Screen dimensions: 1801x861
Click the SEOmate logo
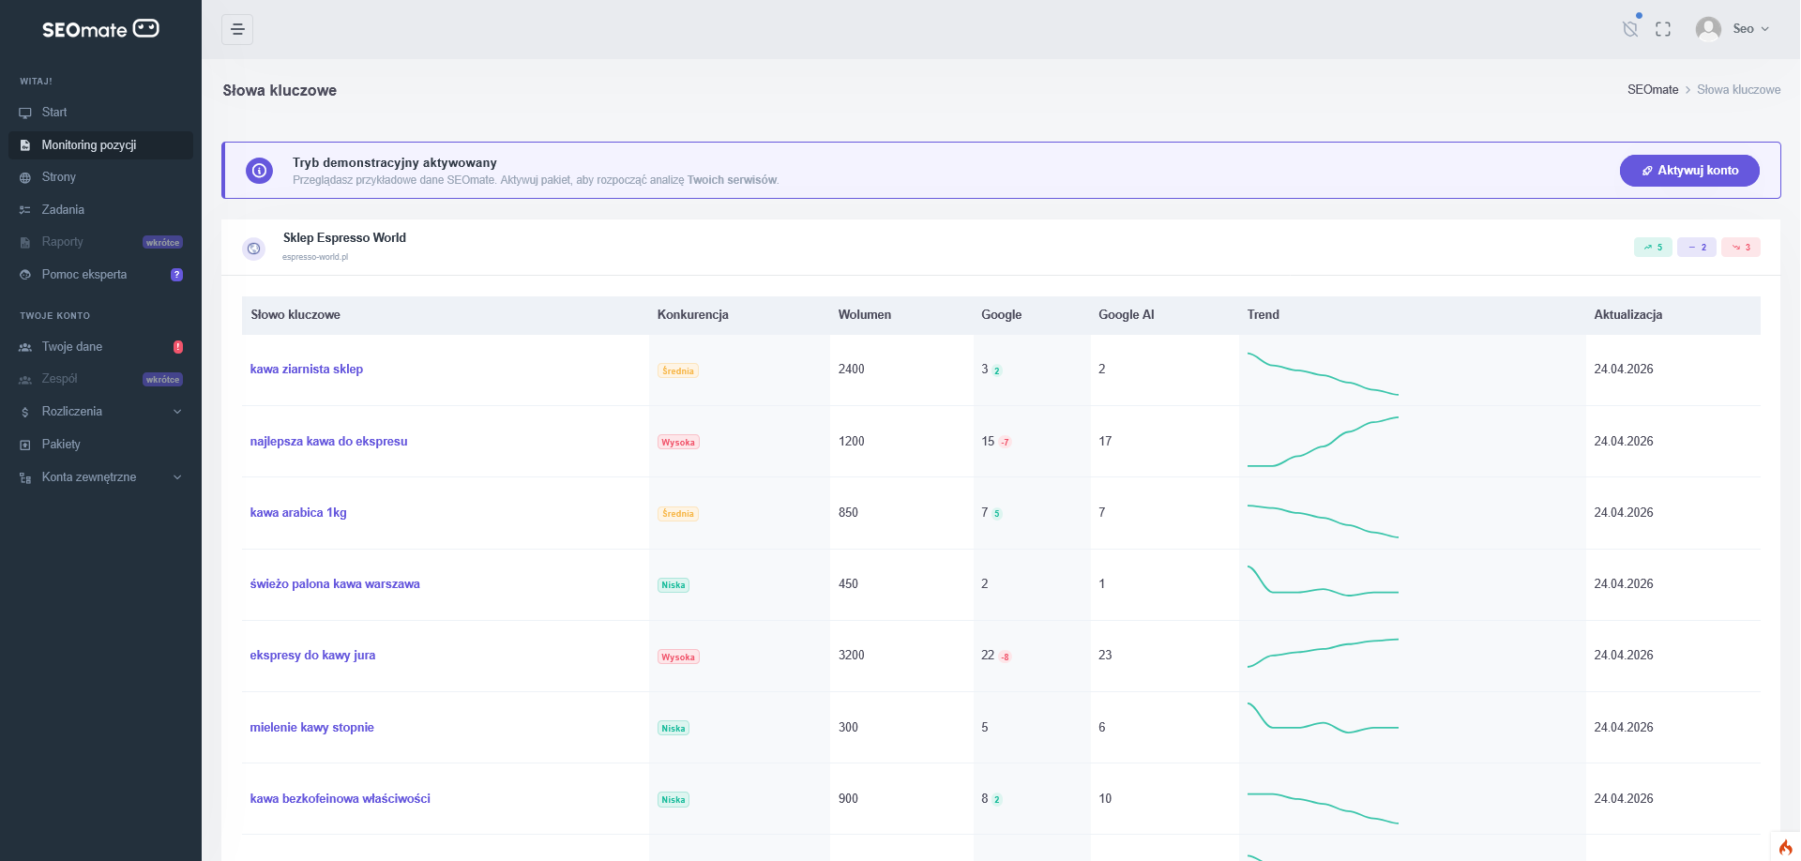pos(100,29)
